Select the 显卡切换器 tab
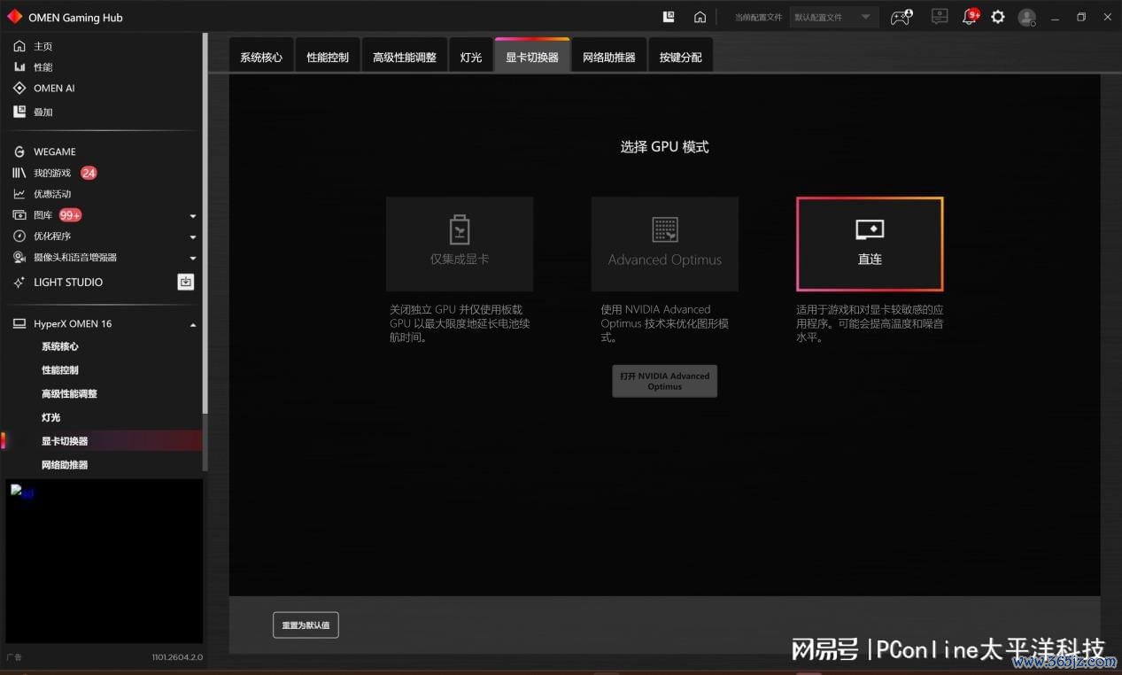This screenshot has width=1122, height=675. 532,57
